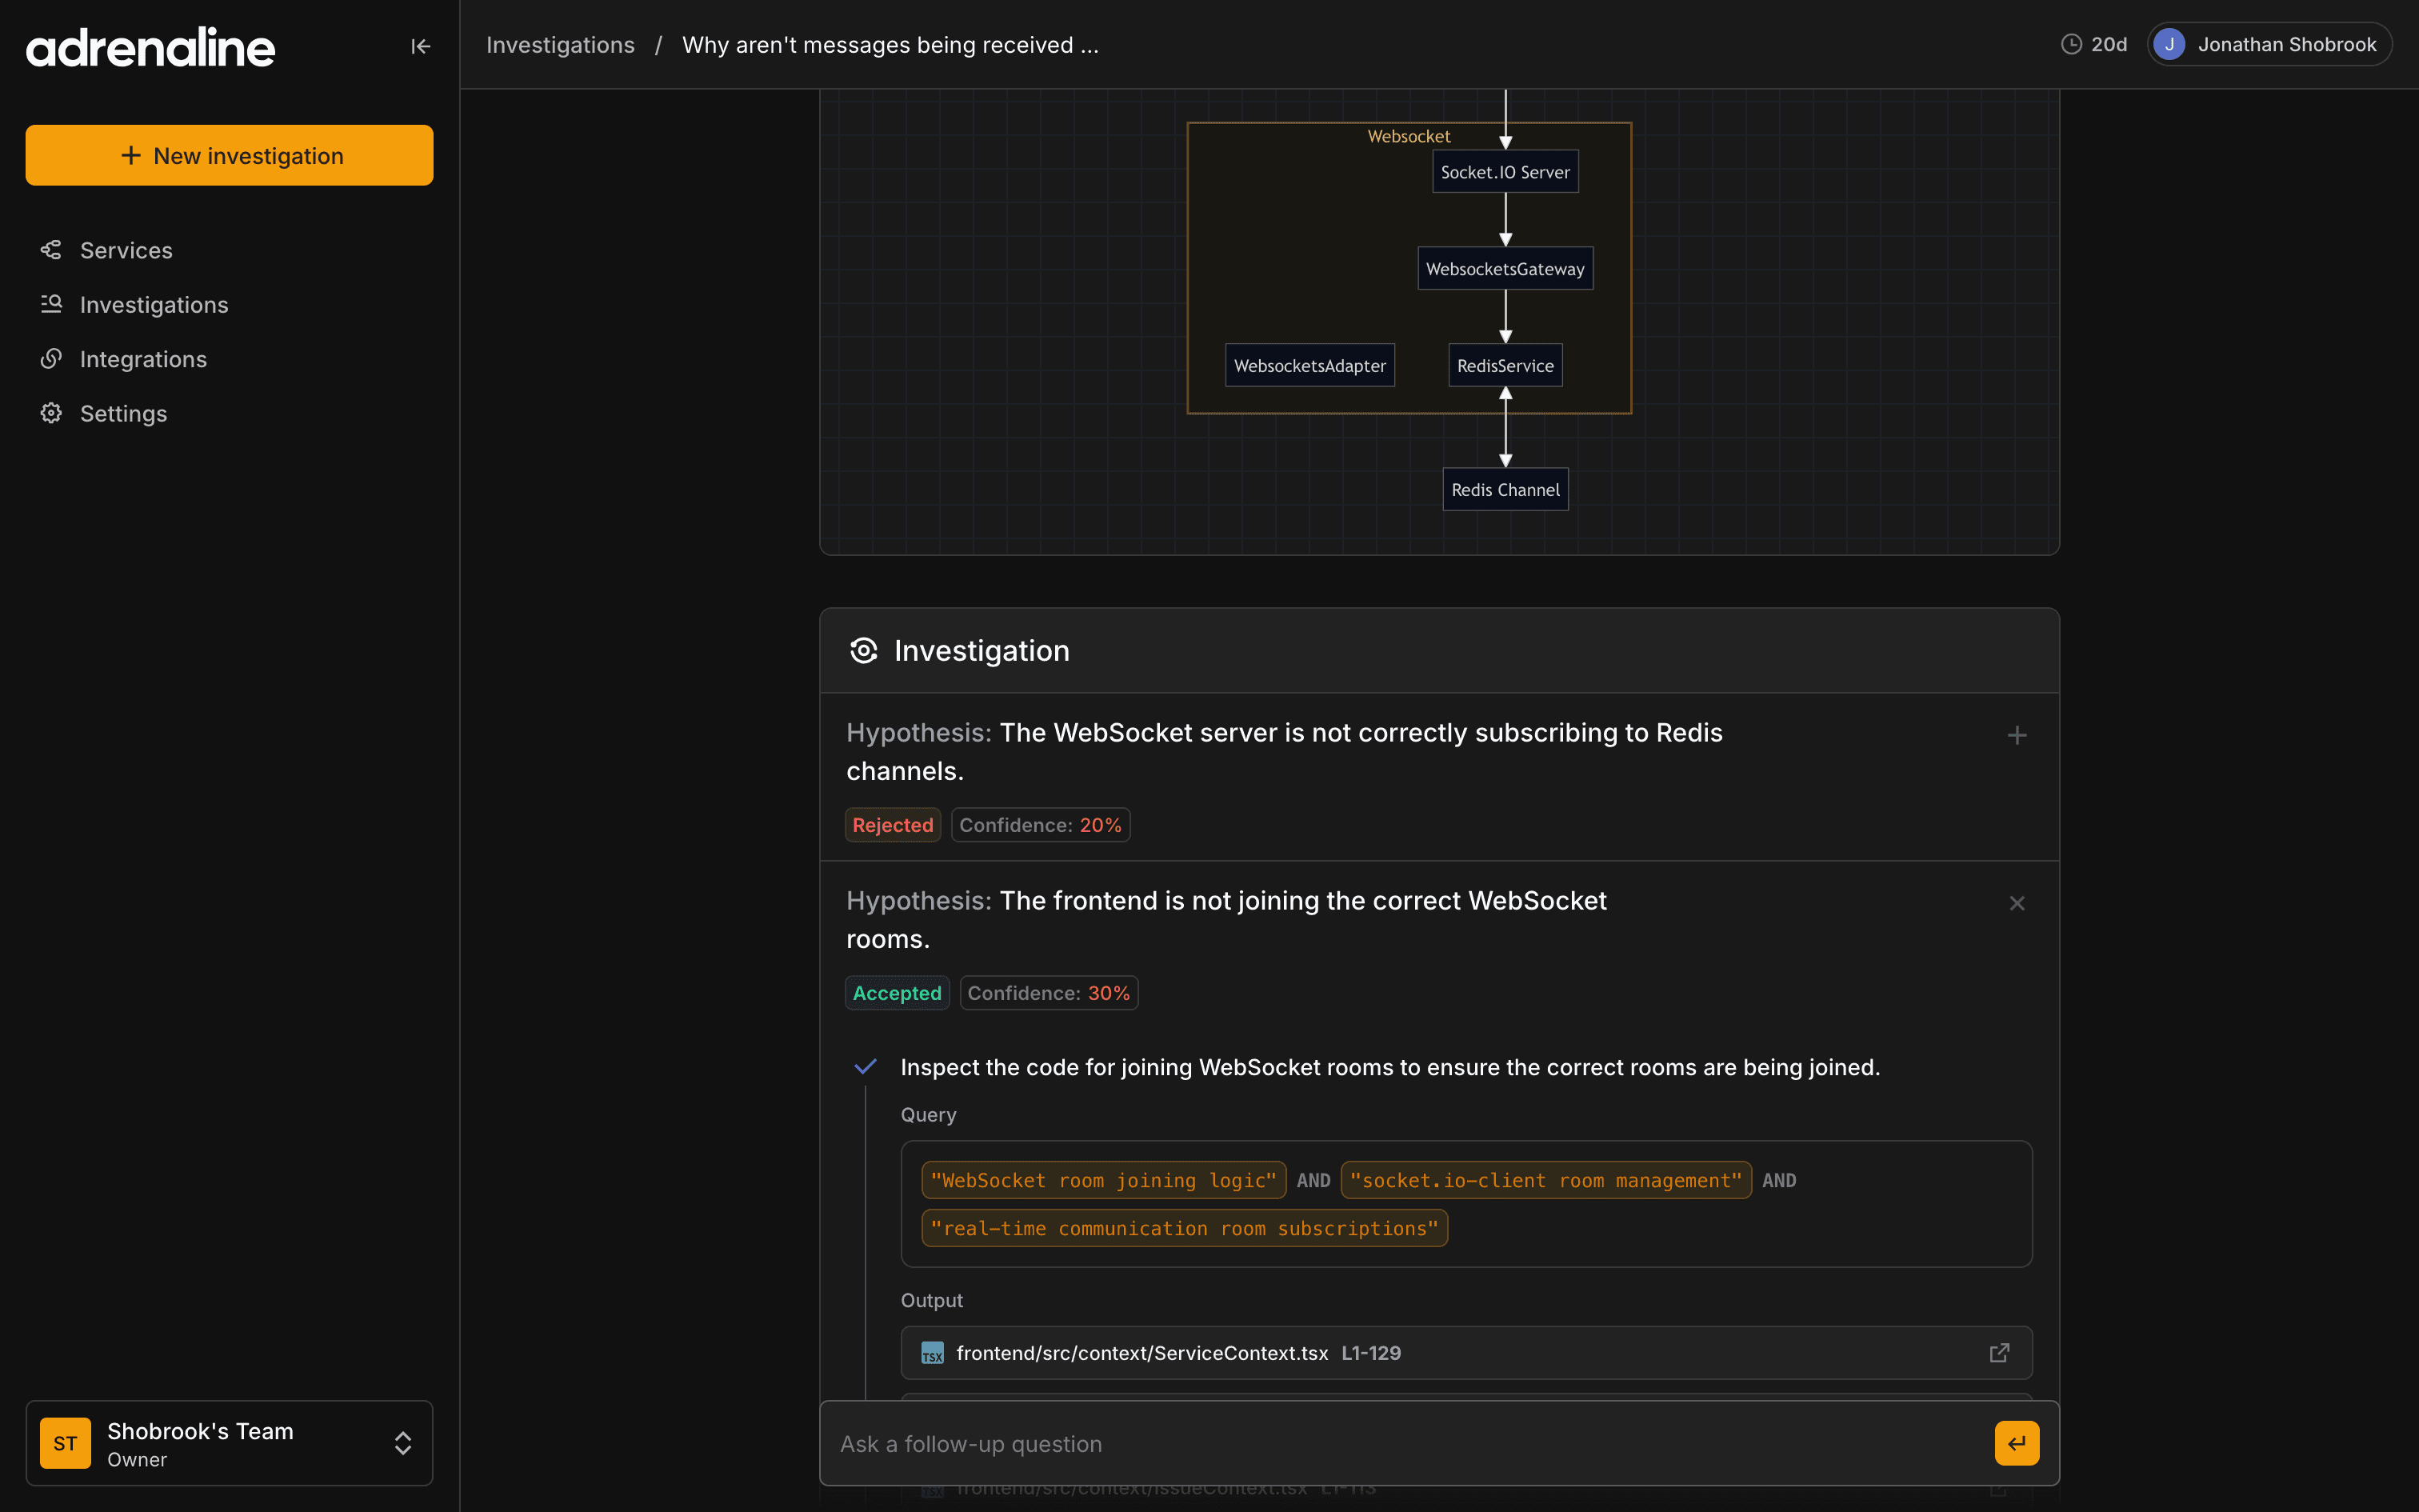Click the Ask a follow-up question field
2419x1512 pixels.
click(x=1399, y=1443)
